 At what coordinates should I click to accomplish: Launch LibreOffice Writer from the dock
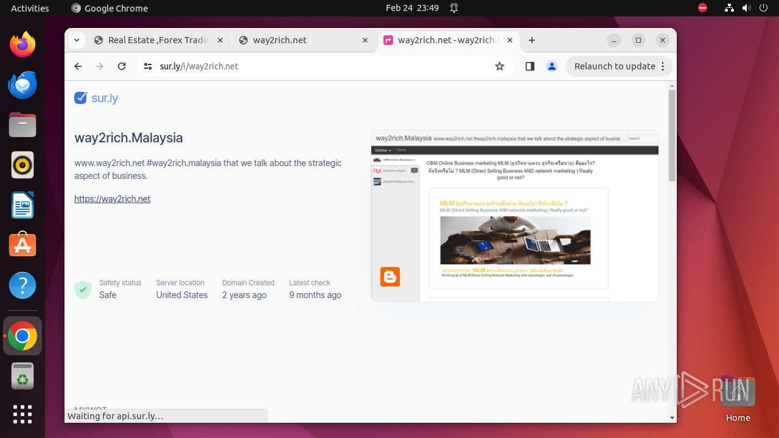[23, 205]
